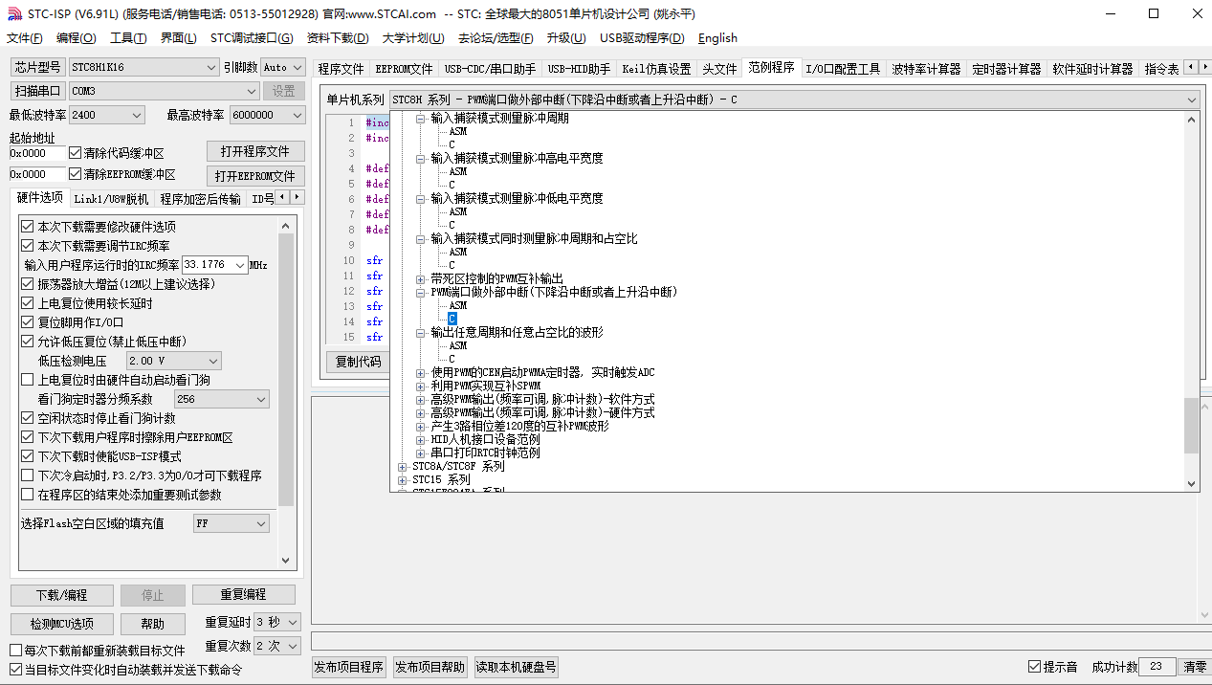This screenshot has width=1212, height=685.
Task: Click the 检测MCU选项 button
Action: (62, 624)
